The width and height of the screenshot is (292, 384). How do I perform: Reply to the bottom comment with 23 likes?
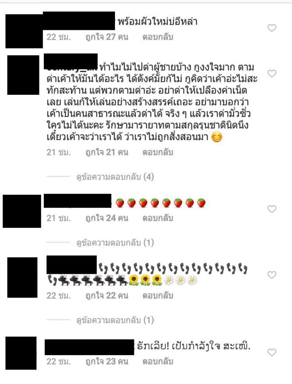(158, 361)
